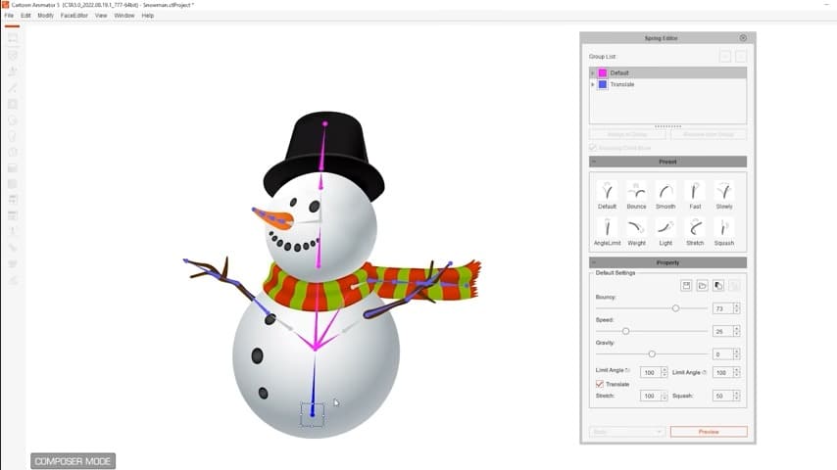Click the Preview button
Screen dimensions: 837x470
click(709, 432)
